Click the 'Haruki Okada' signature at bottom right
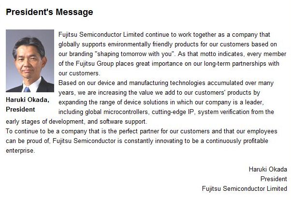Screen dimensions: 291x200 pyautogui.click(x=268, y=169)
